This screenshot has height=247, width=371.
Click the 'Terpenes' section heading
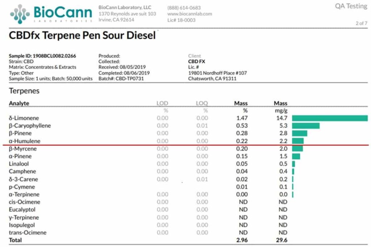[x=24, y=91]
